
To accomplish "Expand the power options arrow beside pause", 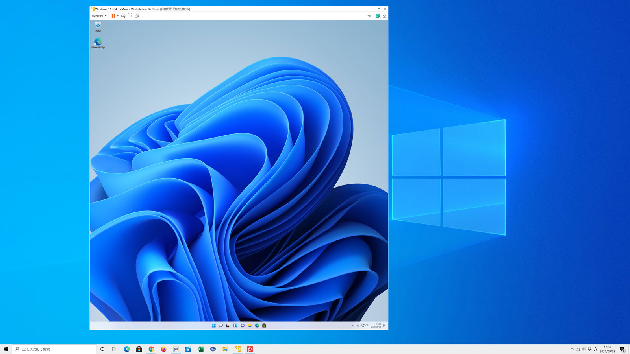I will point(118,16).
